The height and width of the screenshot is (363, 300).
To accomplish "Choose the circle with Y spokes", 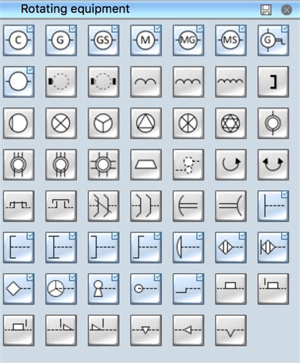I will (x=104, y=123).
